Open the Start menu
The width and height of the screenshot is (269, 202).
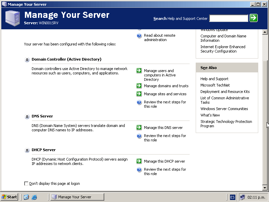pyautogui.click(x=9, y=197)
